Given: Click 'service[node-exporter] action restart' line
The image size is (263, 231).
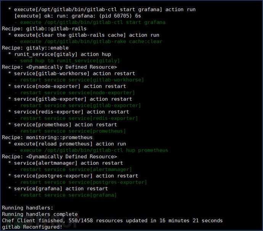Looking at the screenshot, I should (x=67, y=86).
